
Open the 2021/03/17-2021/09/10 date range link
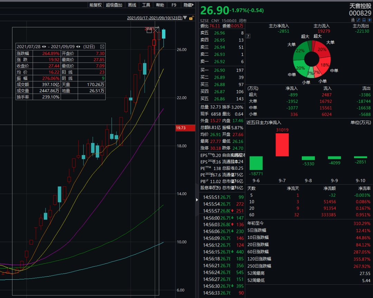[155, 18]
